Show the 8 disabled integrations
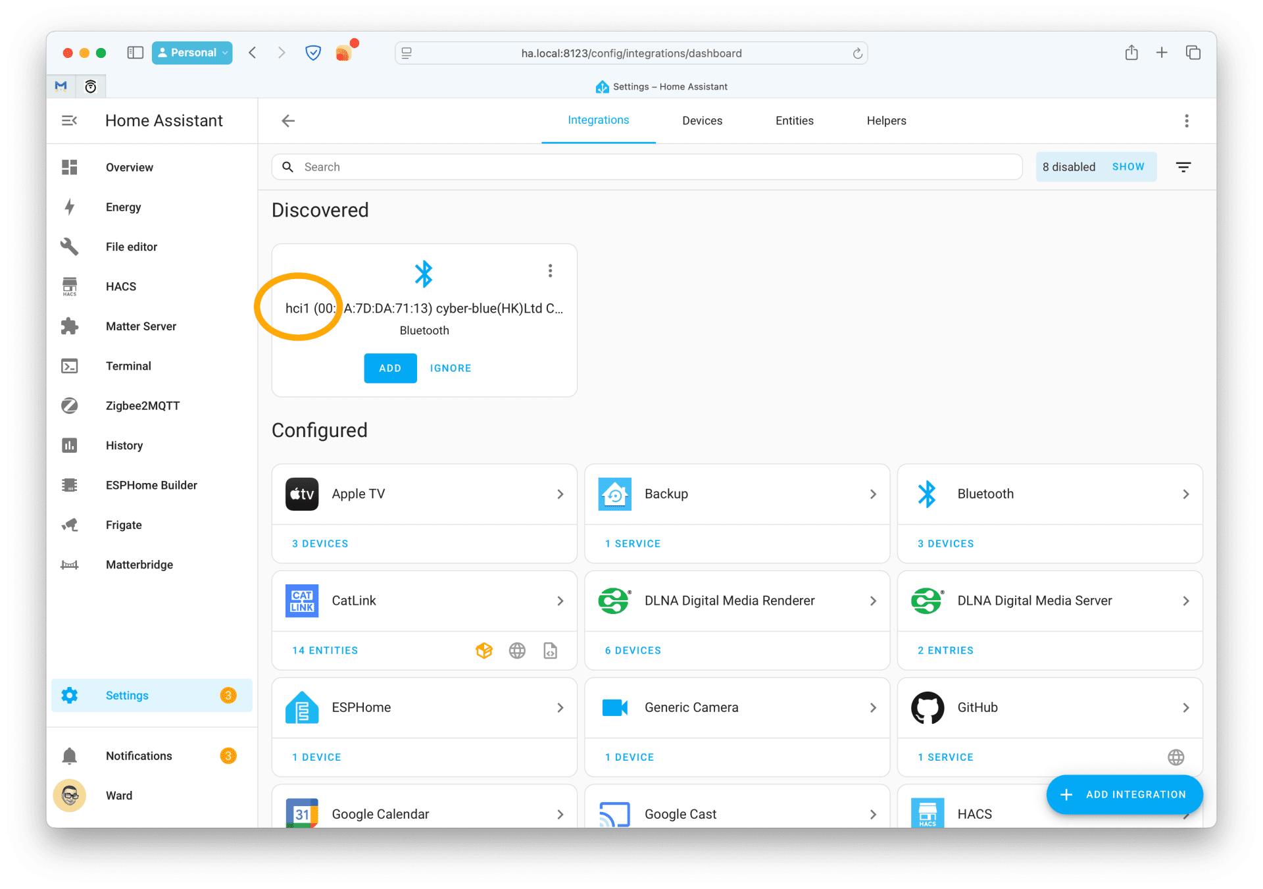Screen dimensions: 1263x889 [1127, 166]
